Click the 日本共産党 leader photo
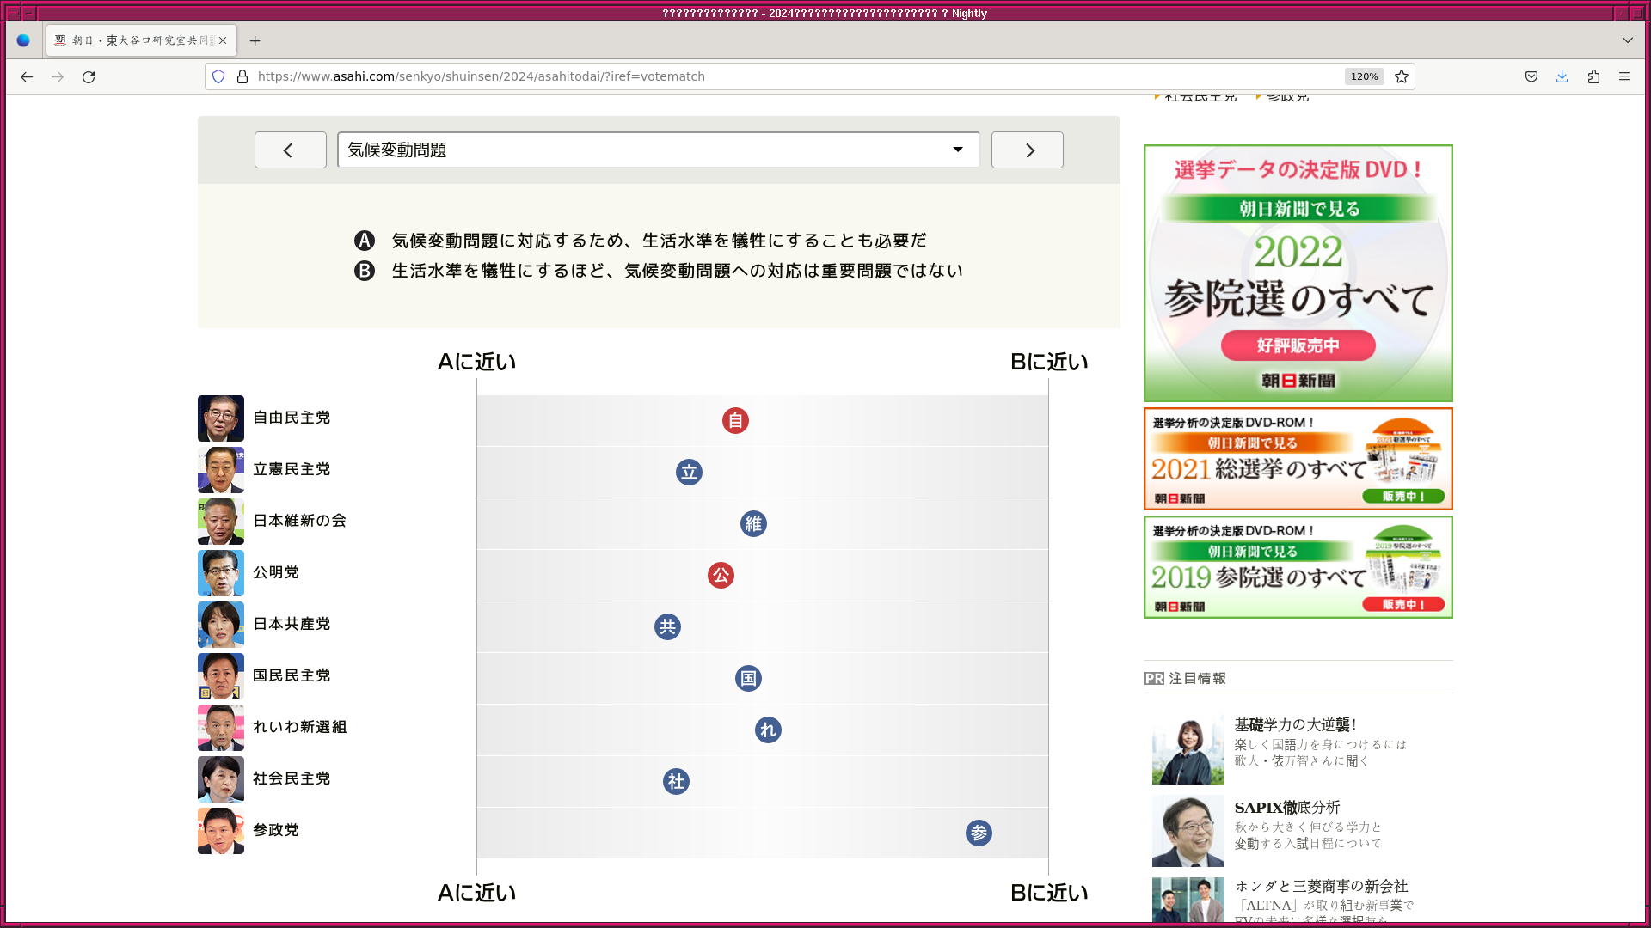 (x=221, y=625)
